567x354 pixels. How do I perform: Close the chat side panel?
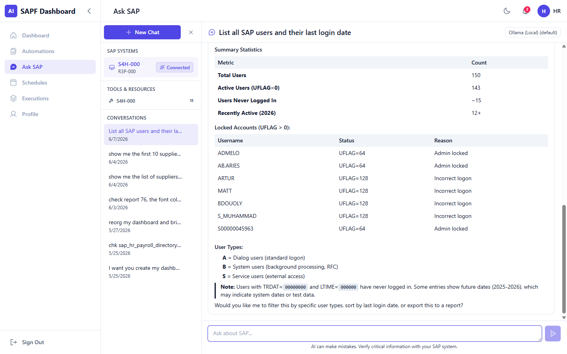pos(191,32)
